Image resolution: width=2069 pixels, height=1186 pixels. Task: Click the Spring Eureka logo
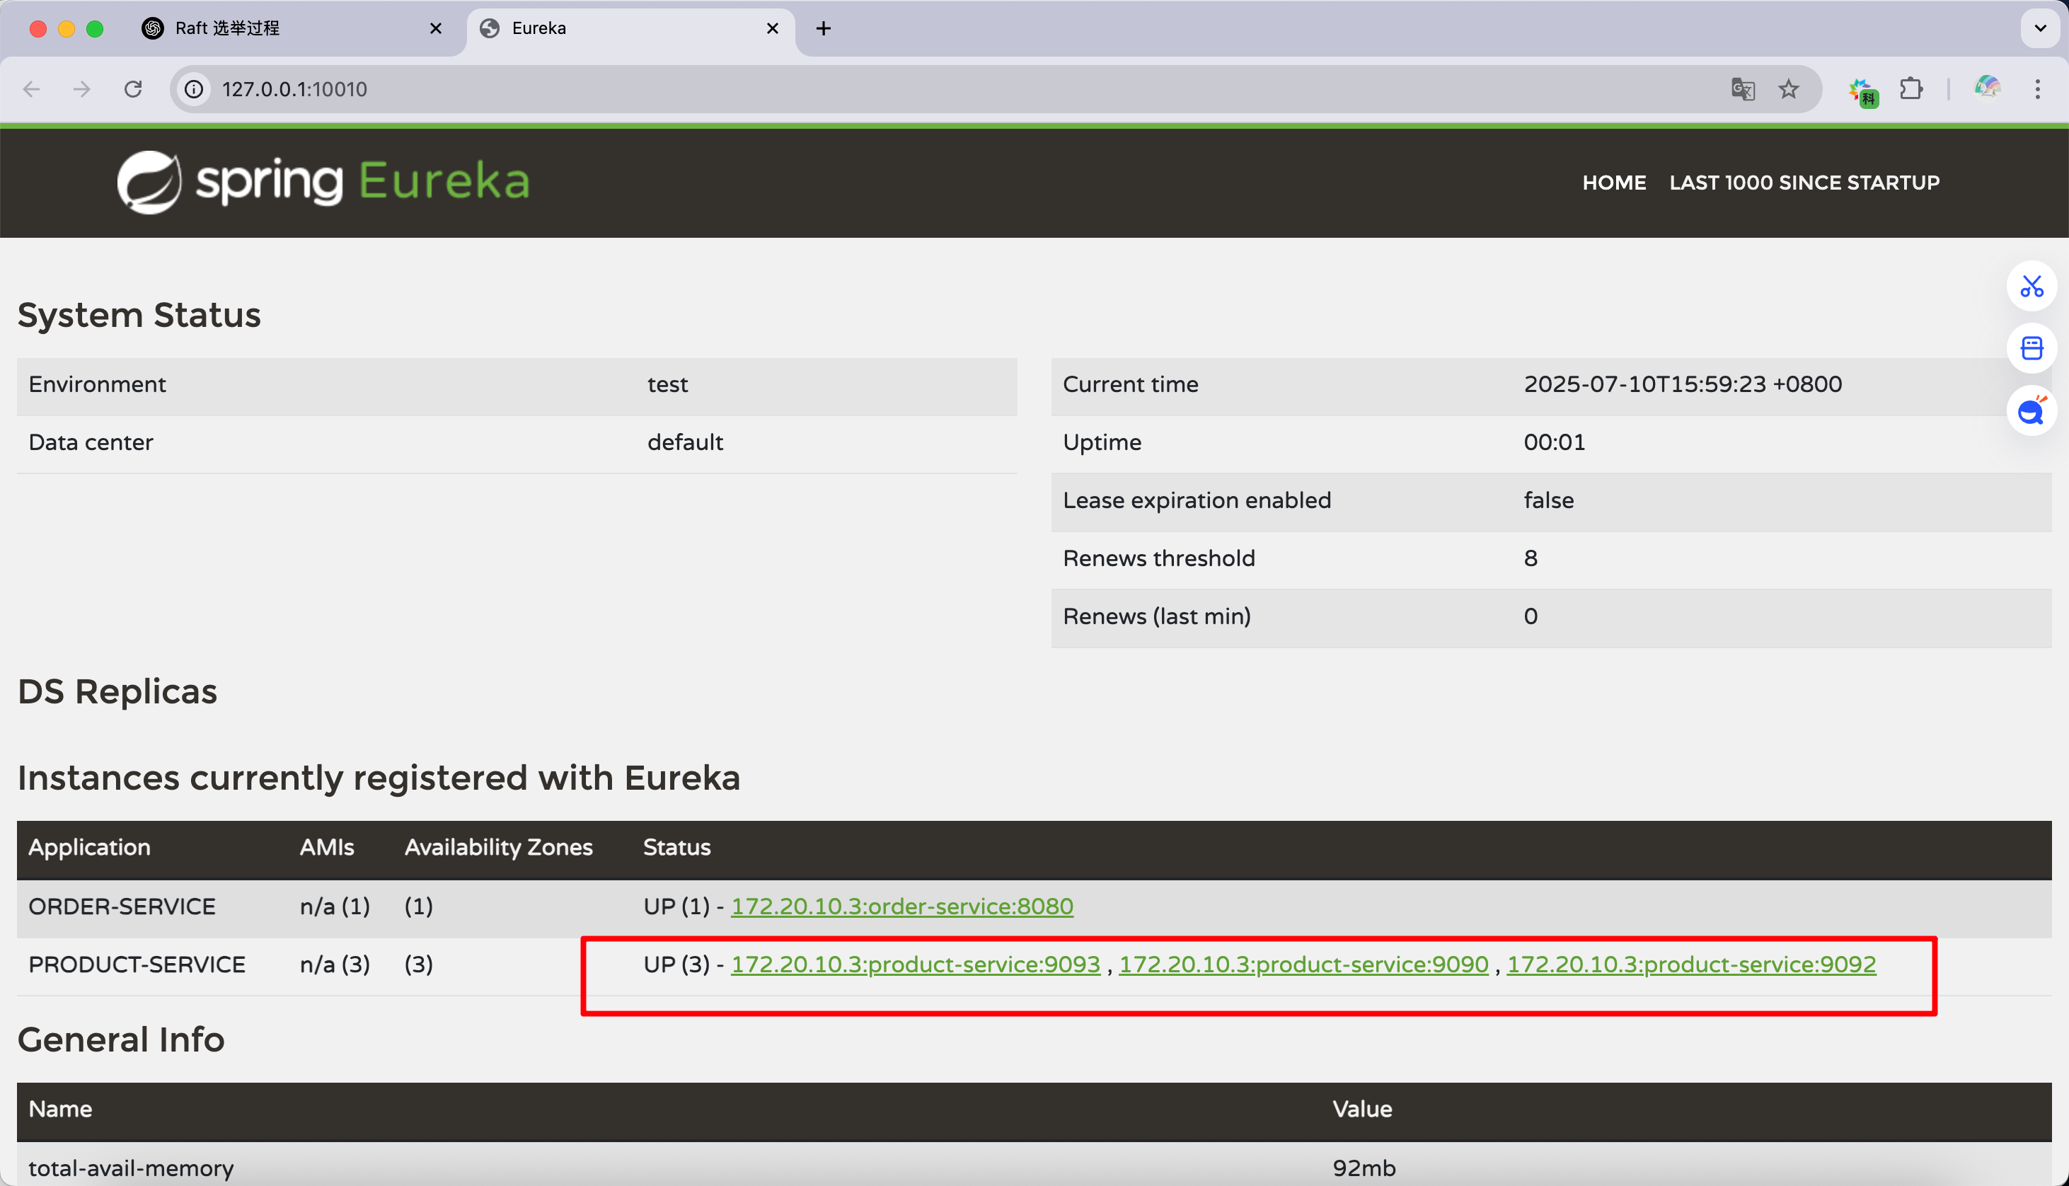[x=323, y=182]
